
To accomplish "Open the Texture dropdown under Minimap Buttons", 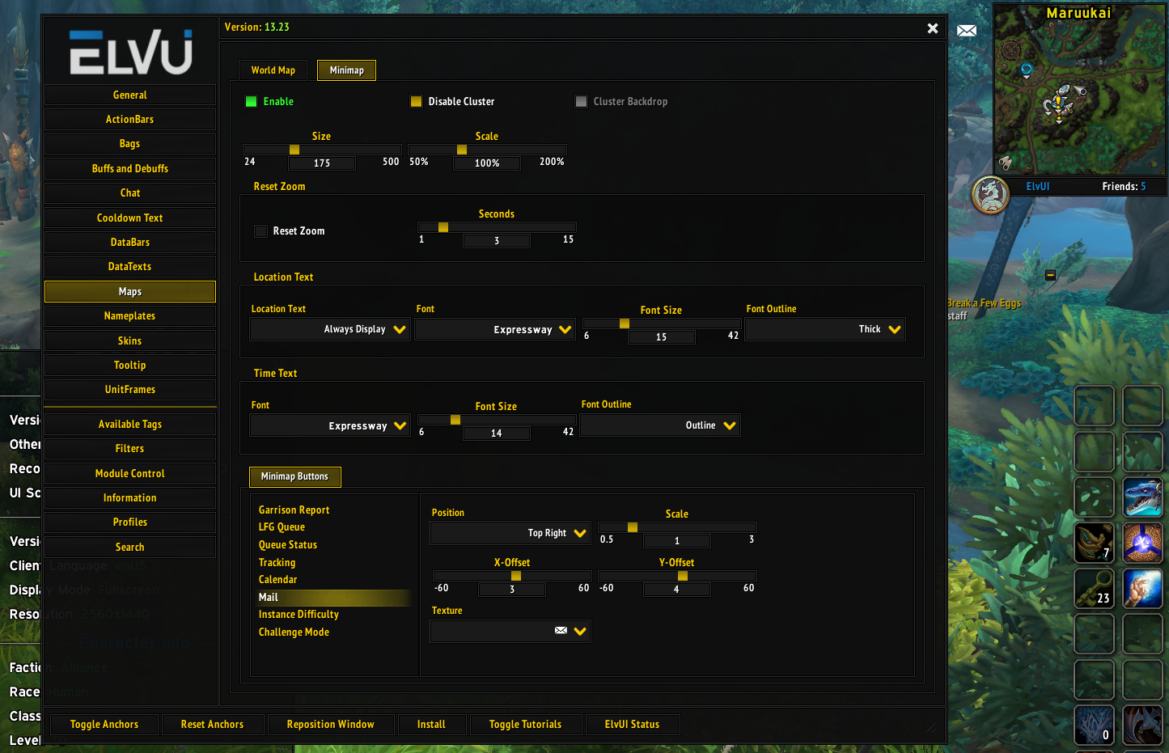I will point(510,631).
